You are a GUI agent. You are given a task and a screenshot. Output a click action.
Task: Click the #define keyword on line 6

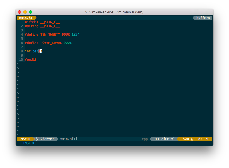pyautogui.click(x=32, y=43)
